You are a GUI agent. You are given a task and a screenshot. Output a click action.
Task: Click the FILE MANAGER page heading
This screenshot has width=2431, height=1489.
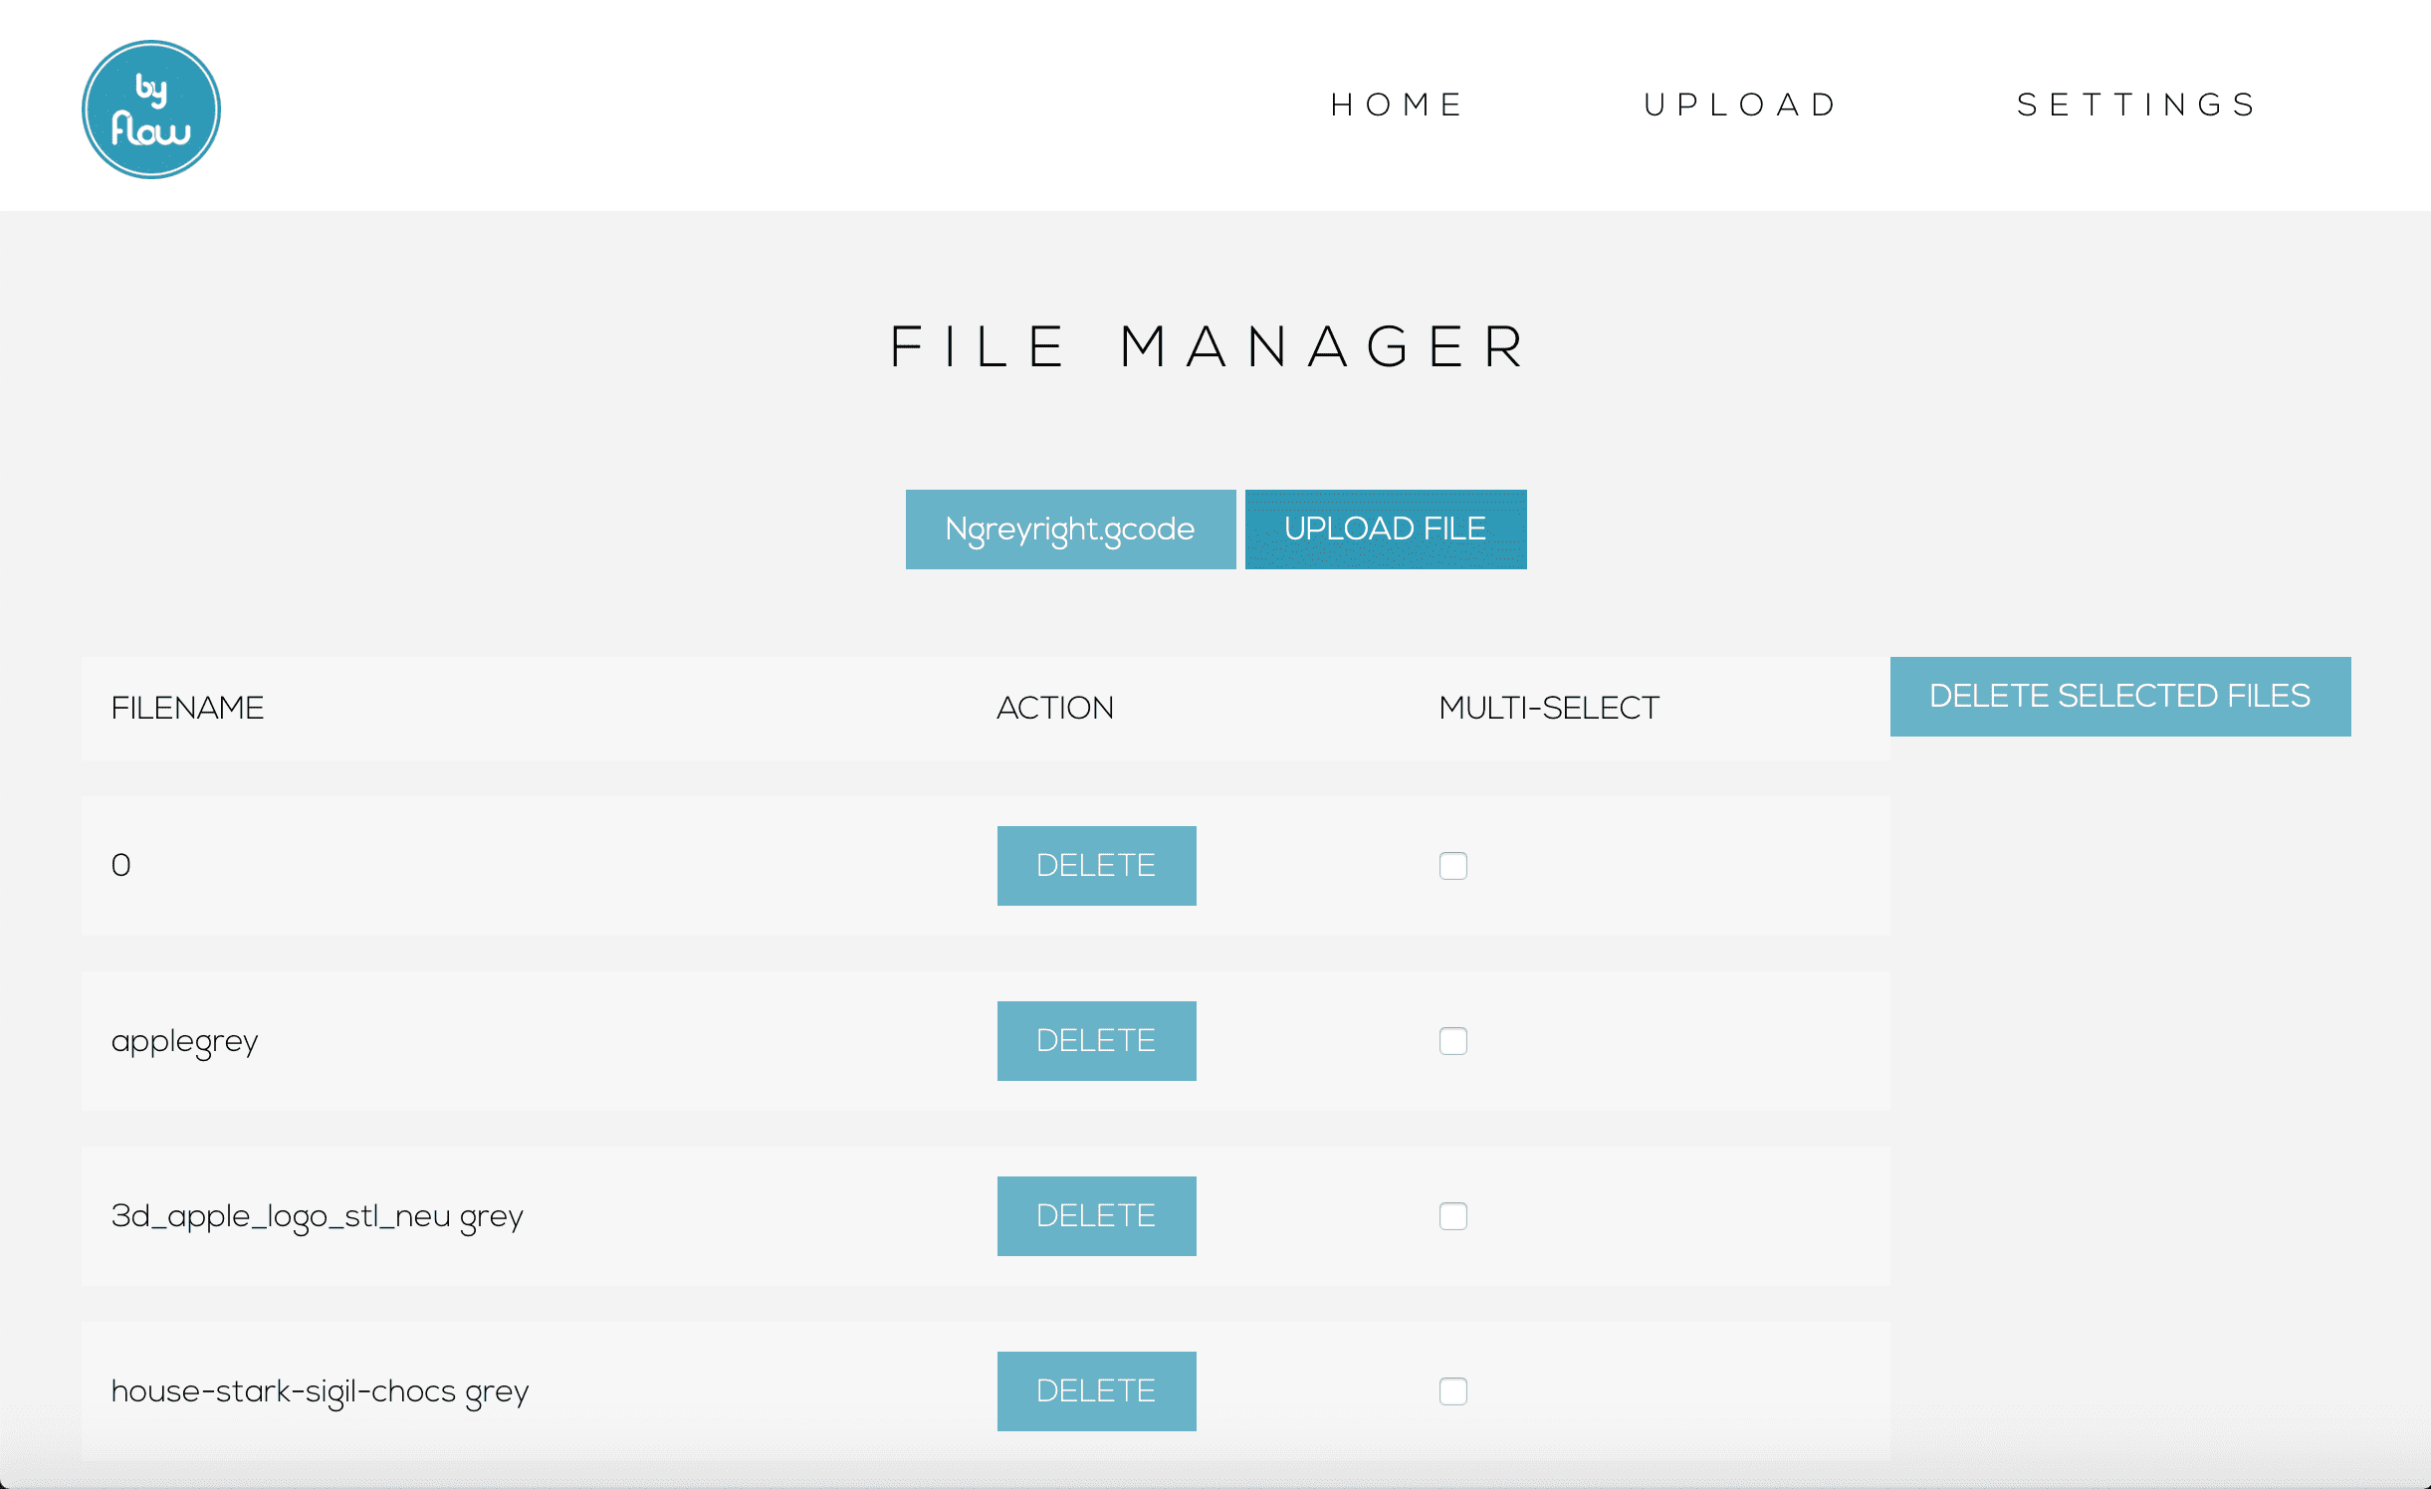(1209, 346)
